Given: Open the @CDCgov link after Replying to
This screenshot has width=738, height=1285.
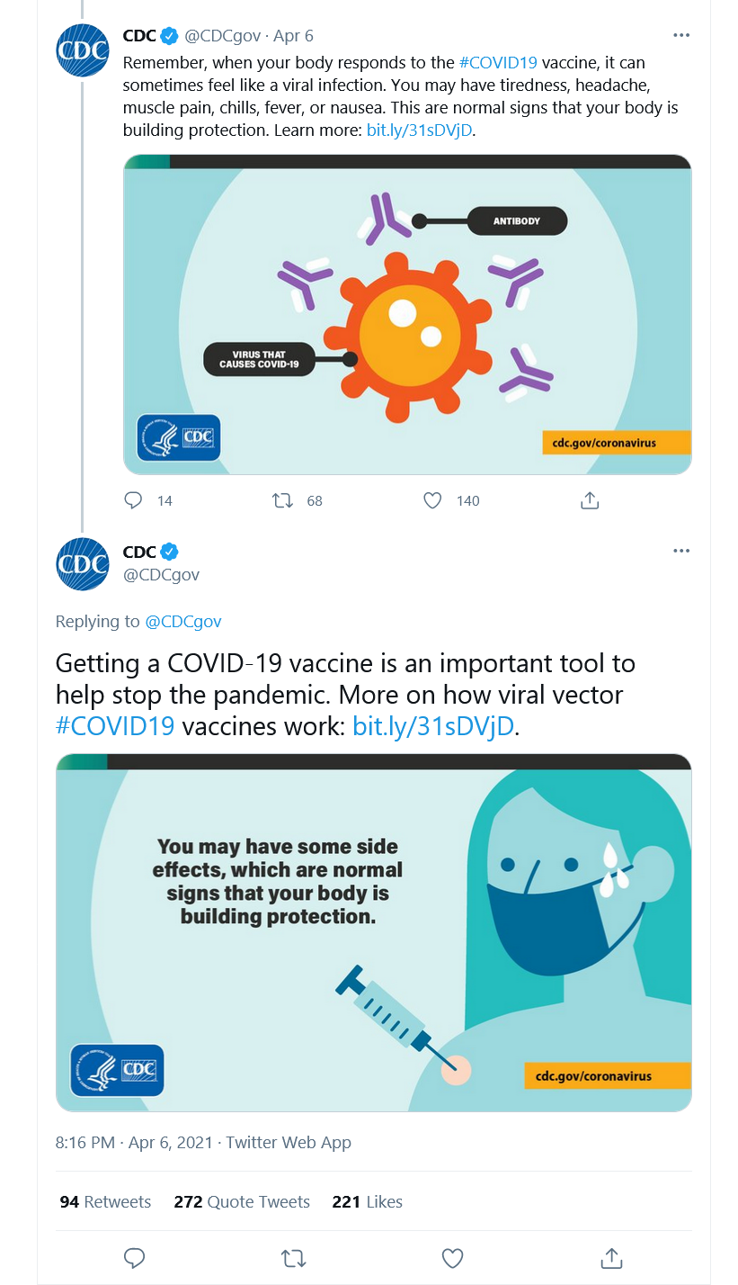Looking at the screenshot, I should pos(183,621).
